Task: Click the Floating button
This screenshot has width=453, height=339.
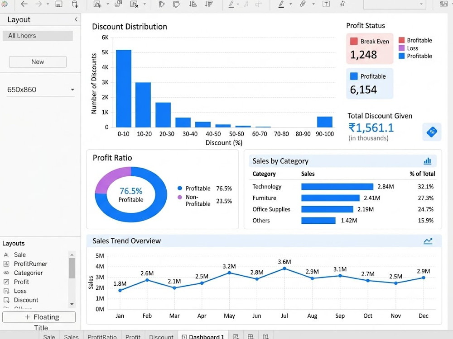Action: click(x=39, y=317)
